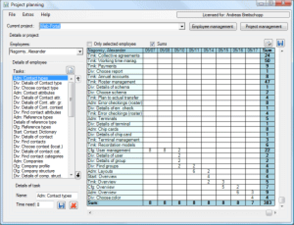Image resolution: width=294 pixels, height=225 pixels.
Task: Open the Extras menu
Action: [x=28, y=15]
